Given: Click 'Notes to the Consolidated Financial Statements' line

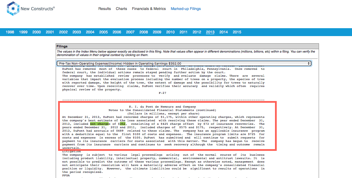Looking at the screenshot, I should tap(162, 110).
